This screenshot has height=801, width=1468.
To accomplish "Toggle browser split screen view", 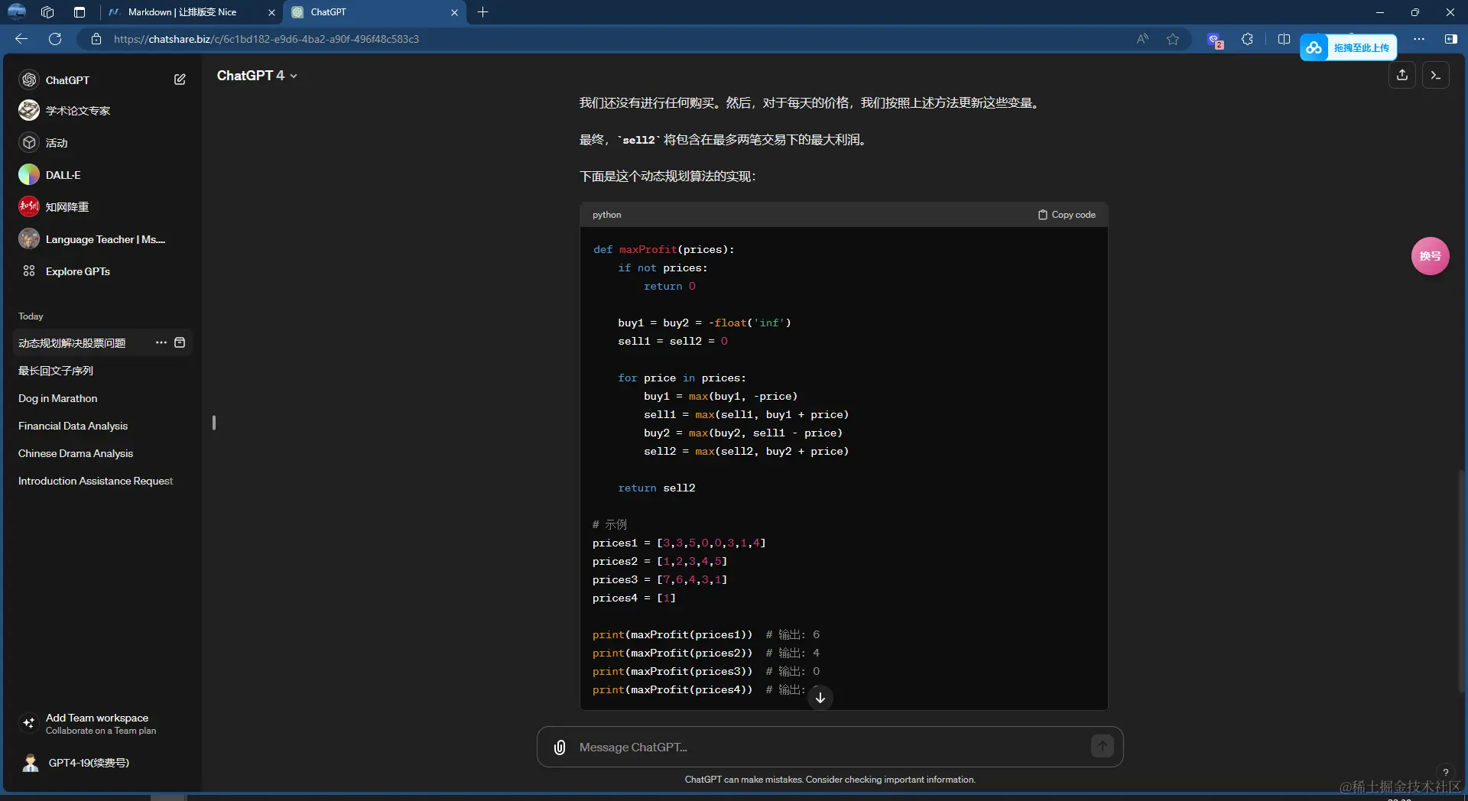I will point(1284,39).
